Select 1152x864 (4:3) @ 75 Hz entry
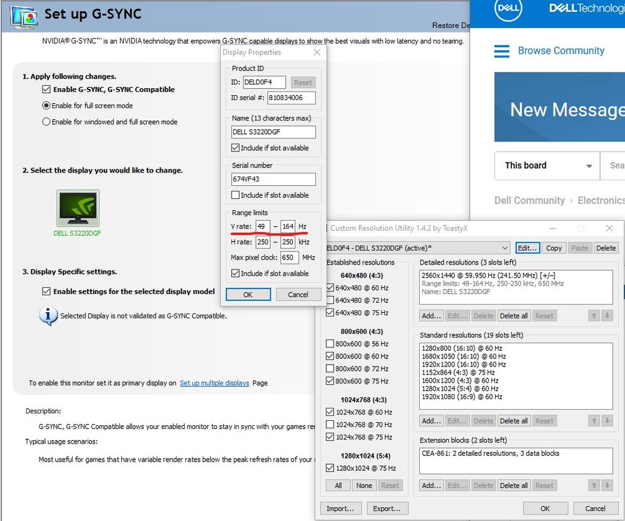625x521 pixels. pos(459,372)
